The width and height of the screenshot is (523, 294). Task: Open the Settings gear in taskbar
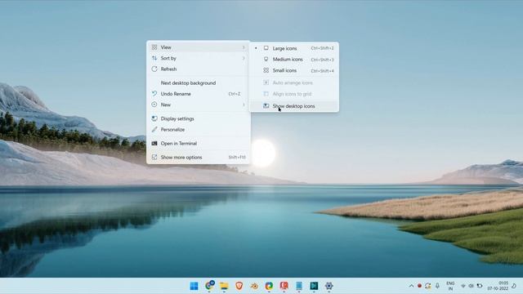(x=329, y=286)
